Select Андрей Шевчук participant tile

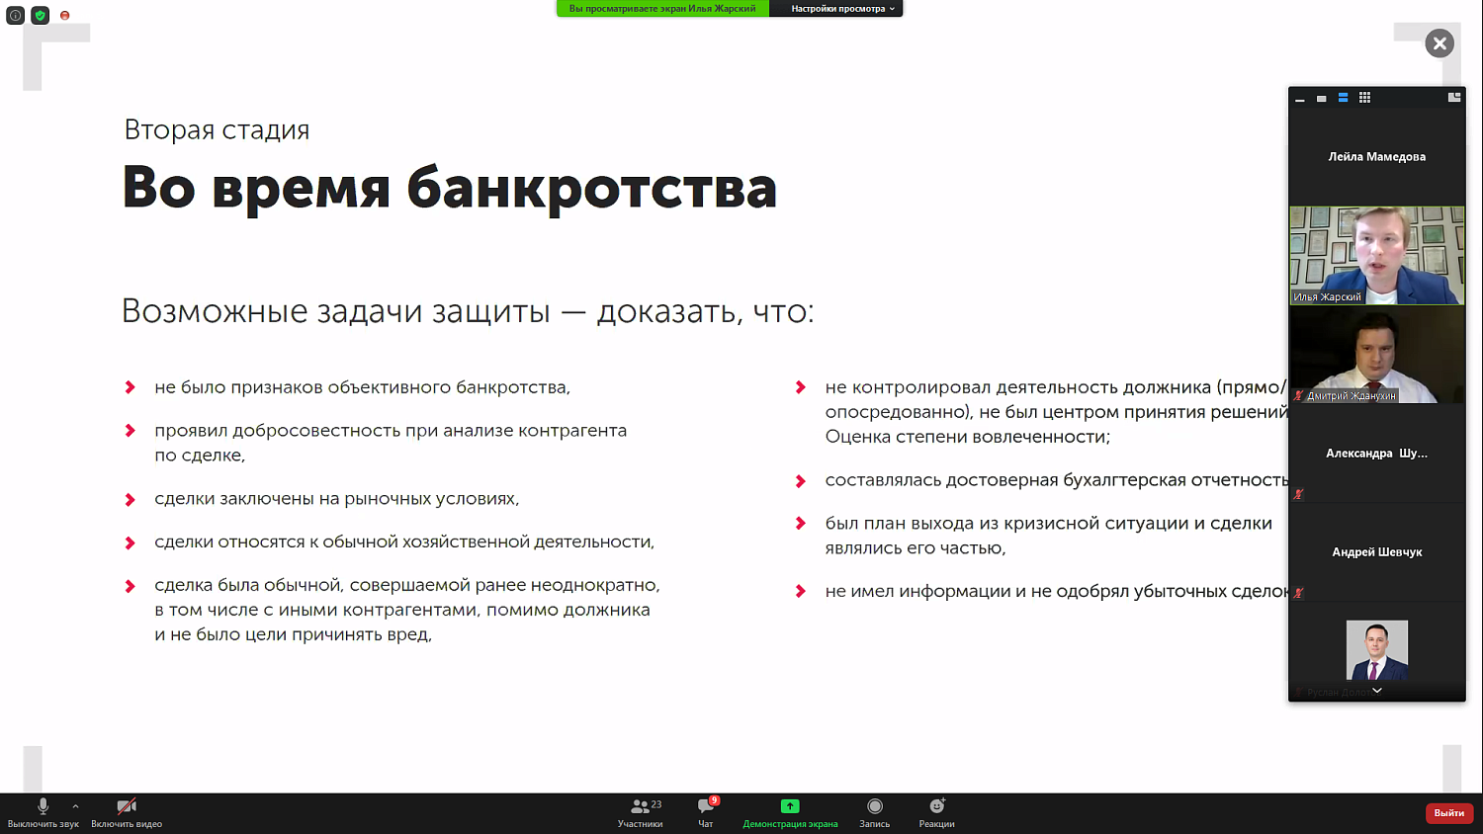pos(1377,551)
